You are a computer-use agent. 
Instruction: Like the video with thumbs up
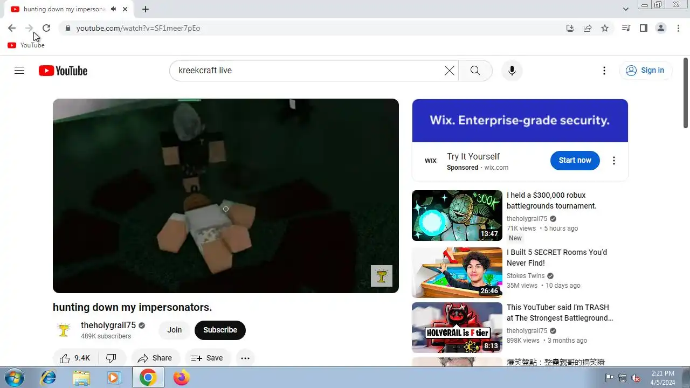[x=75, y=358]
